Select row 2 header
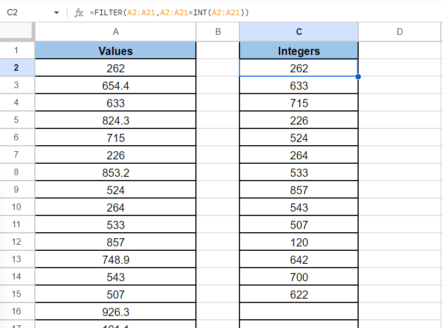The image size is (443, 328). [x=16, y=68]
